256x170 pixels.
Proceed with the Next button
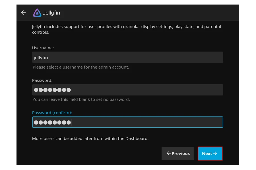tap(210, 153)
